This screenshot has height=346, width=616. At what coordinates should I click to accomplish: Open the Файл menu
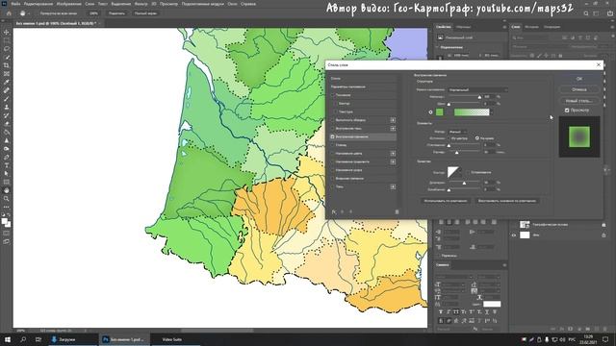point(15,4)
